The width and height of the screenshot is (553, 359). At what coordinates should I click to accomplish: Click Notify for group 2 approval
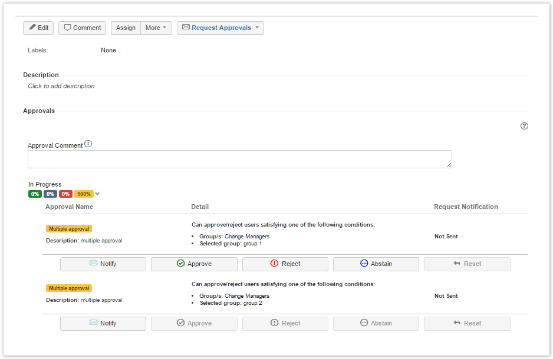(x=103, y=323)
